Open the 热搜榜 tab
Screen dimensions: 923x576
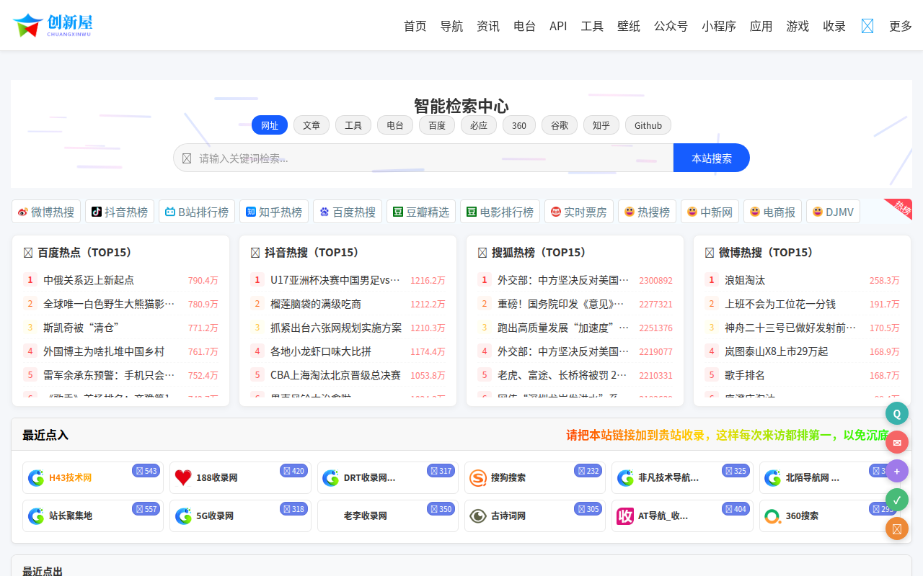tap(647, 212)
